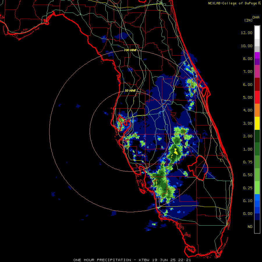Click the 6.00 scale value
The width and height of the screenshot is (262, 262).
[x=248, y=84]
